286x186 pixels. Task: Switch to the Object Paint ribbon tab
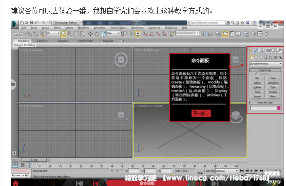[86, 41]
